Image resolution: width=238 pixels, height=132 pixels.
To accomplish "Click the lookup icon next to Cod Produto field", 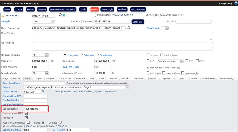I will click(60, 15).
